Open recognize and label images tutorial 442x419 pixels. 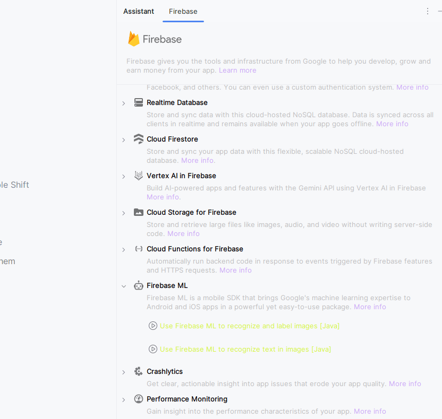(x=249, y=326)
